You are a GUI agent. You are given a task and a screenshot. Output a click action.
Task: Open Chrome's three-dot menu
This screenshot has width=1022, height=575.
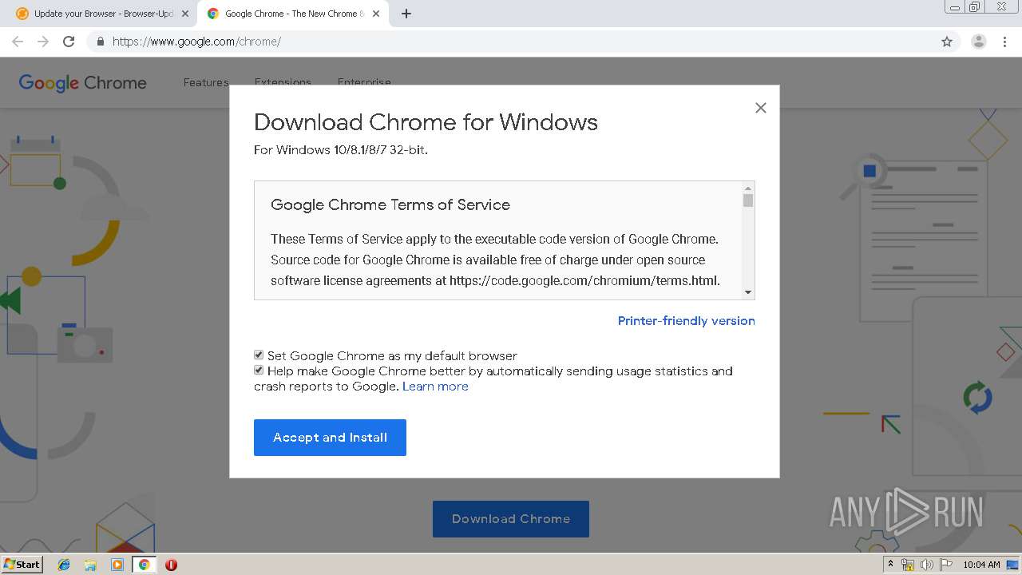click(x=1004, y=42)
